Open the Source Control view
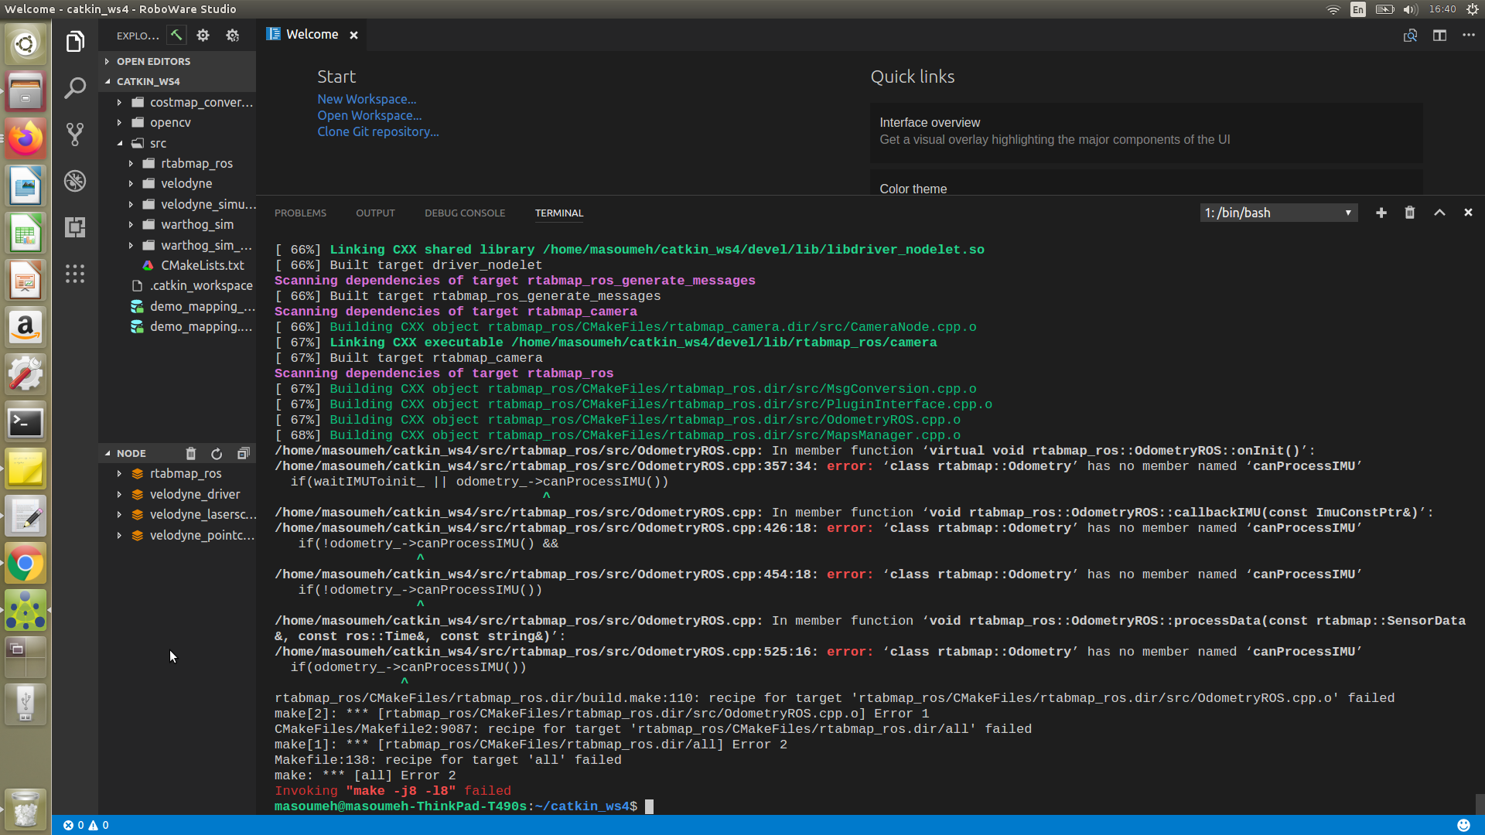The width and height of the screenshot is (1485, 835). (75, 135)
